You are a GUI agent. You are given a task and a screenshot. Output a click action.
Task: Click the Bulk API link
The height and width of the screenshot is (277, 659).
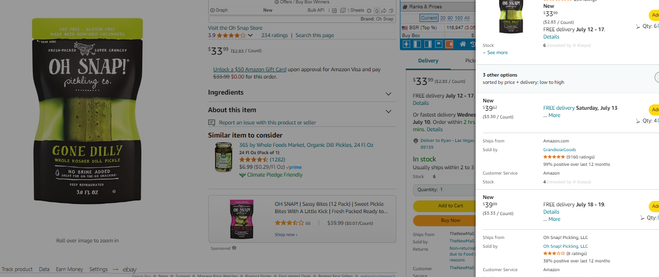(x=316, y=10)
